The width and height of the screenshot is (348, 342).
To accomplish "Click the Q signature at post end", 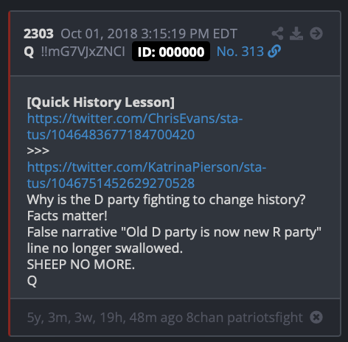I will tap(32, 281).
